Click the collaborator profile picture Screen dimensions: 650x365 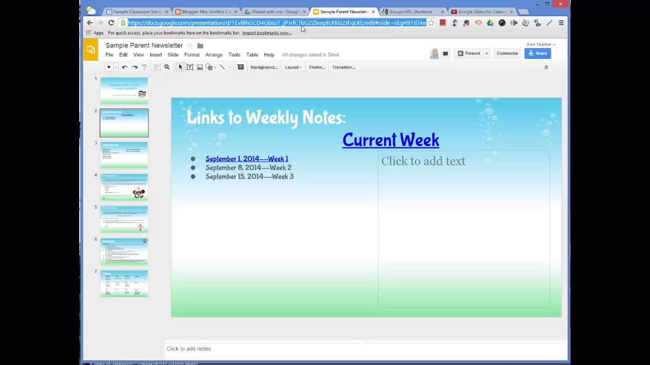[x=435, y=54]
